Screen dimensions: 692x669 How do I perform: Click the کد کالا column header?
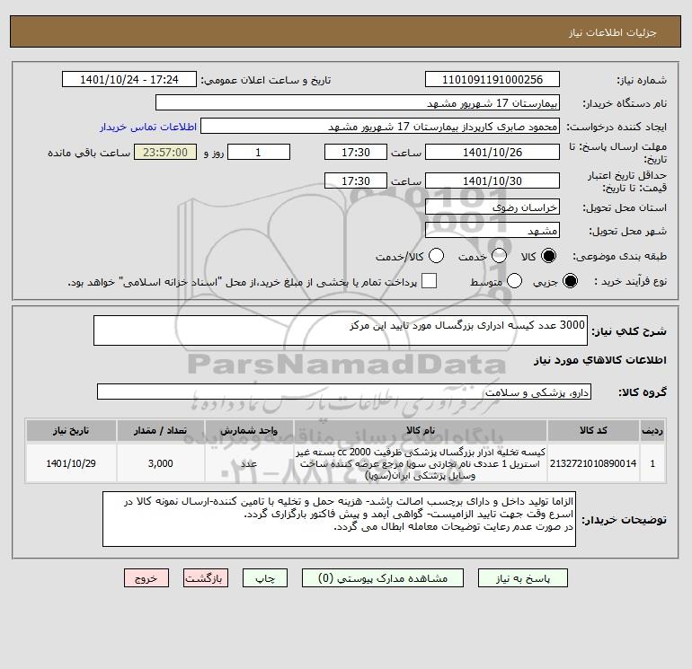593,430
